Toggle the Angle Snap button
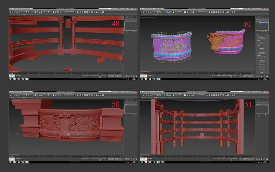 [58, 13]
